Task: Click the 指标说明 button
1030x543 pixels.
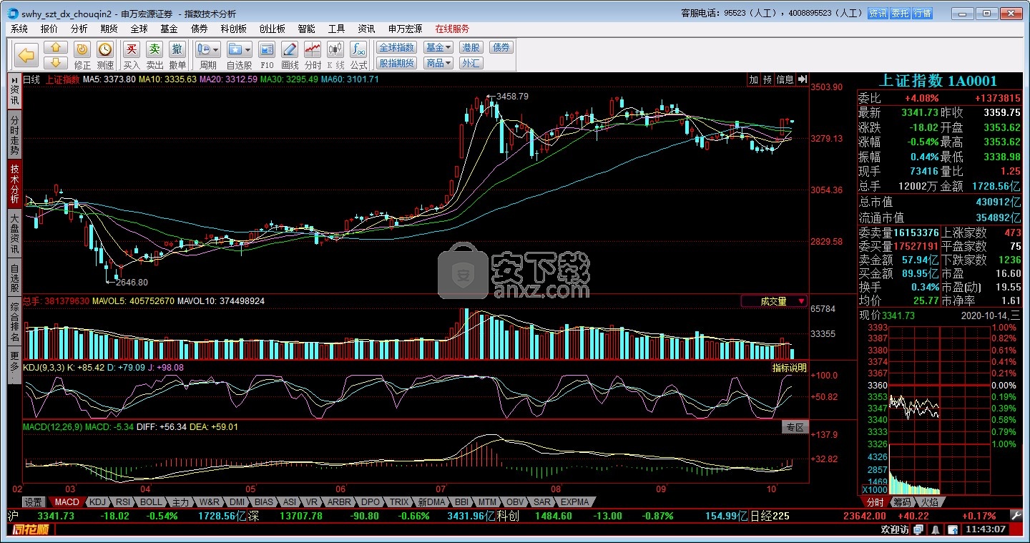Action: pyautogui.click(x=789, y=368)
